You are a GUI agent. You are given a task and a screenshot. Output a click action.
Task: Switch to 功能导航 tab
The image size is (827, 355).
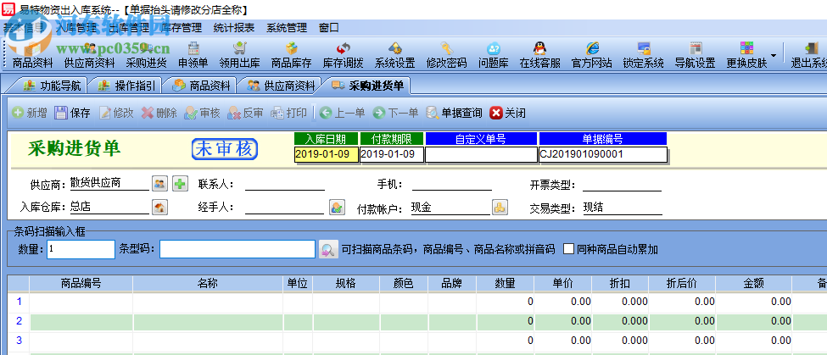(51, 86)
